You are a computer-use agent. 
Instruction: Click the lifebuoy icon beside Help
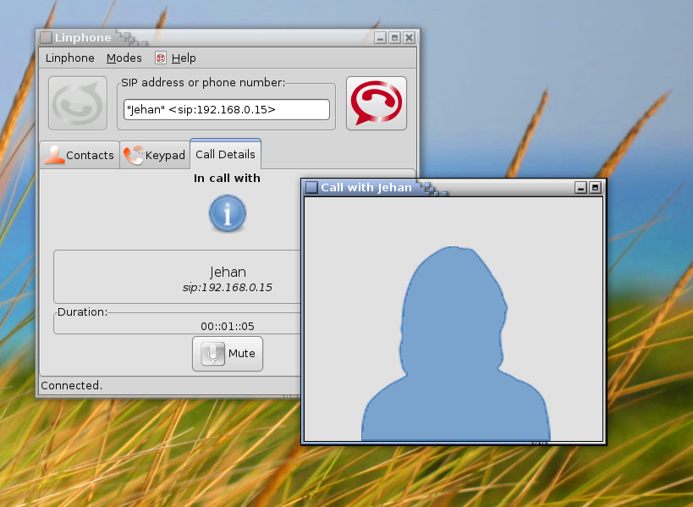(x=161, y=58)
